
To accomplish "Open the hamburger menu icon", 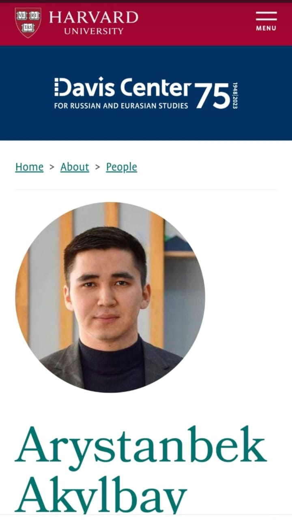I will [266, 16].
